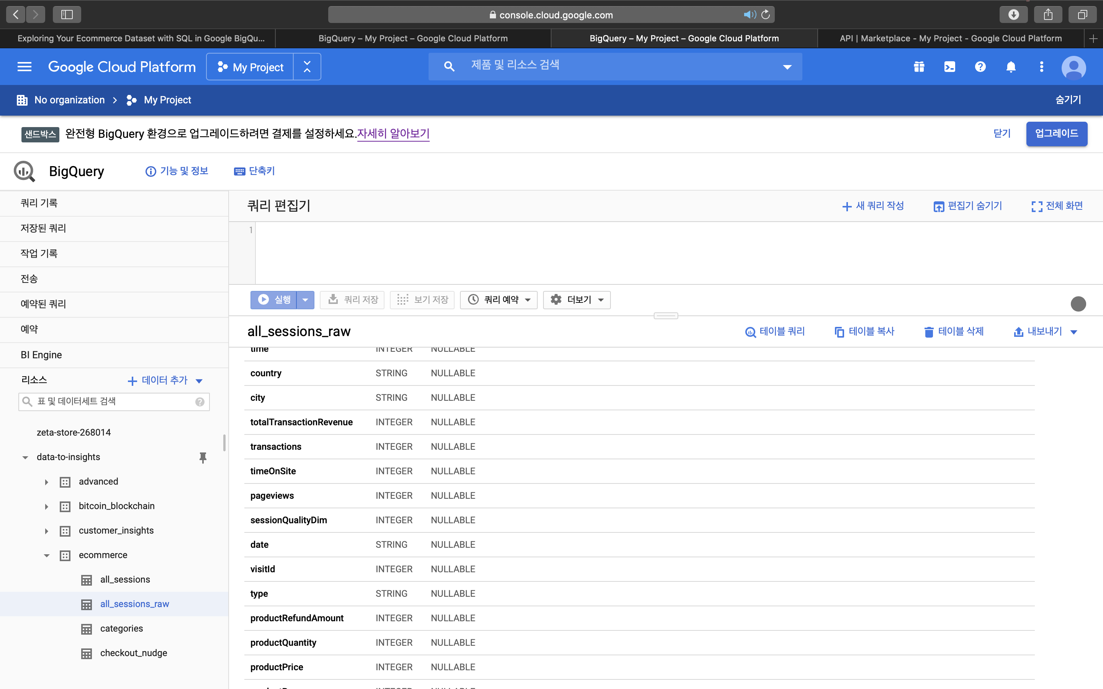Expand the search bar dropdown arrow
Screen dimensions: 1103x689
tap(787, 67)
